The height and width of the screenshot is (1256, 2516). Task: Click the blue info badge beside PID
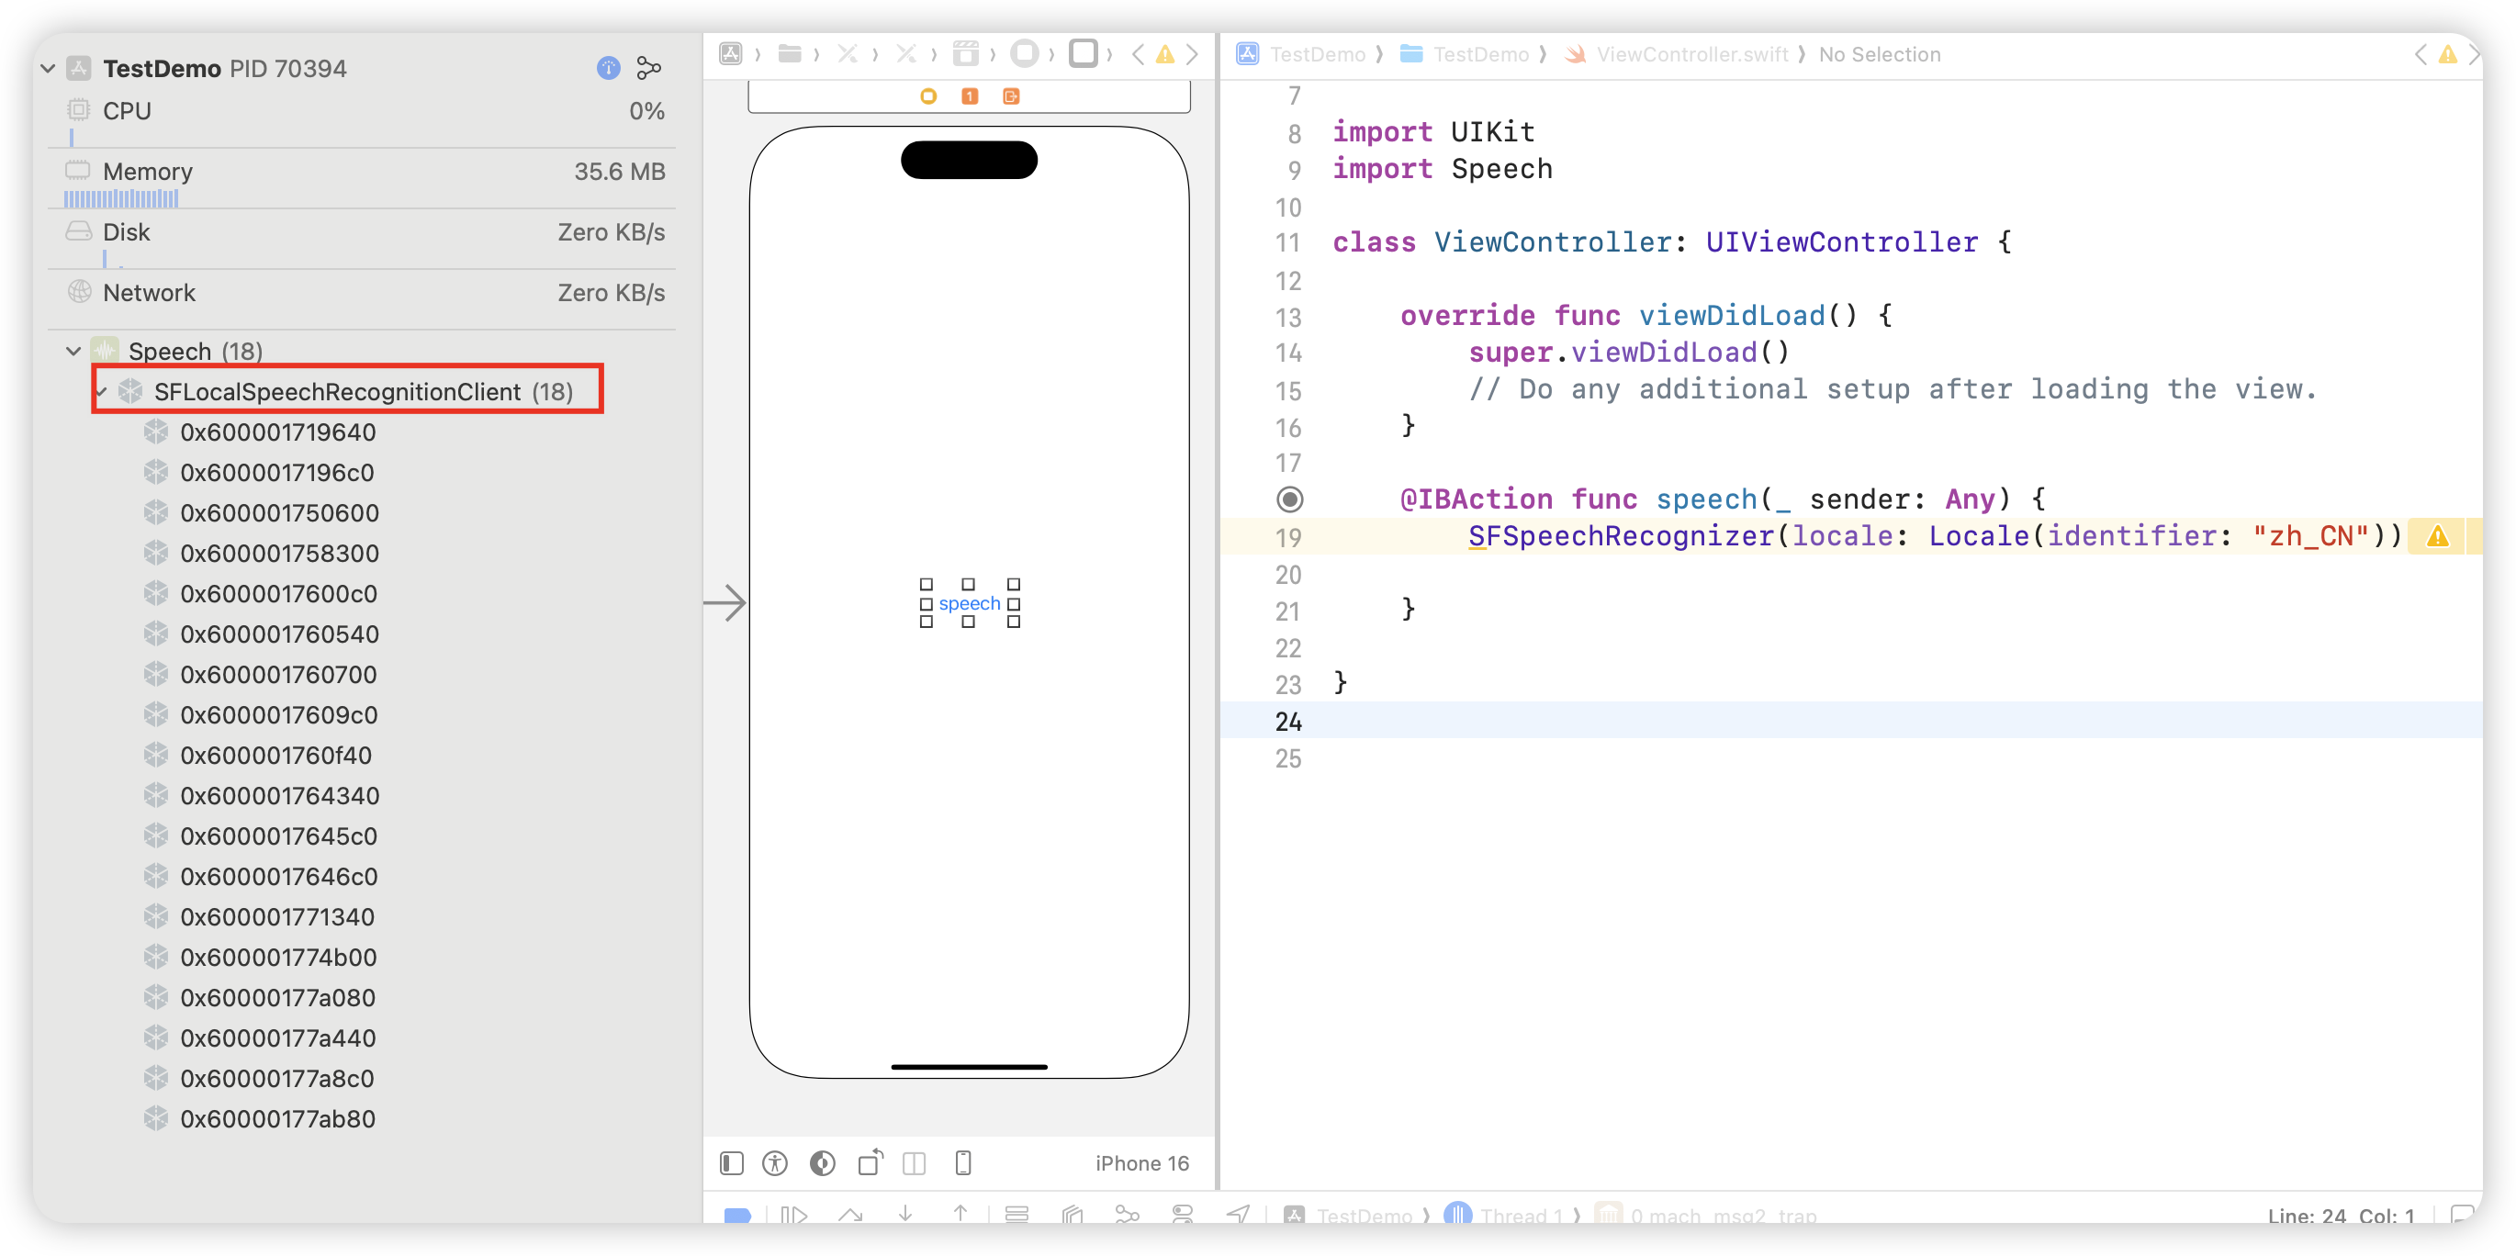point(608,68)
